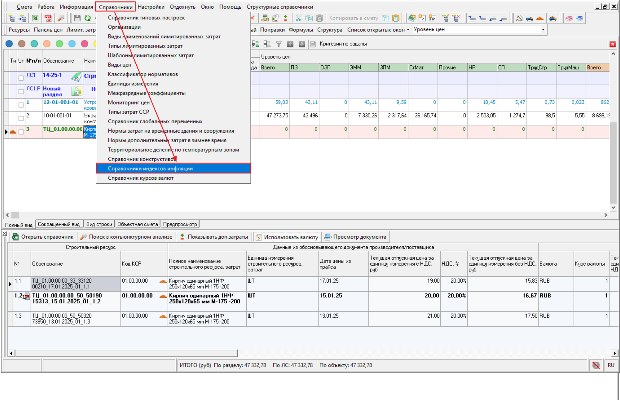Click the magnifier search toolbar icon
Image resolution: width=620 pixels, height=400 pixels.
pyautogui.click(x=61, y=18)
